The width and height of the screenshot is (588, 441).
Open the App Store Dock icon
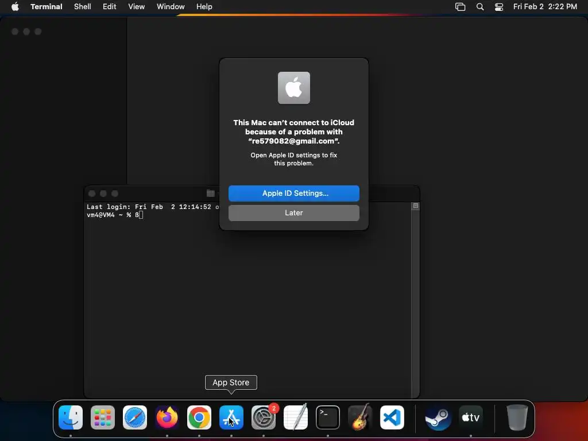[x=231, y=417]
